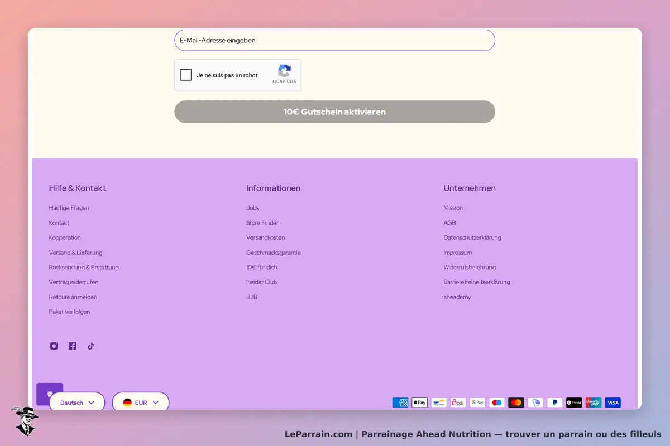Image resolution: width=670 pixels, height=446 pixels.
Task: Open the TikTok profile icon
Action: [91, 346]
